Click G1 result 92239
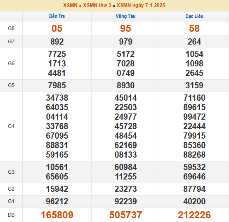Image resolution: width=229 pixels, height=222 pixels. click(x=125, y=201)
